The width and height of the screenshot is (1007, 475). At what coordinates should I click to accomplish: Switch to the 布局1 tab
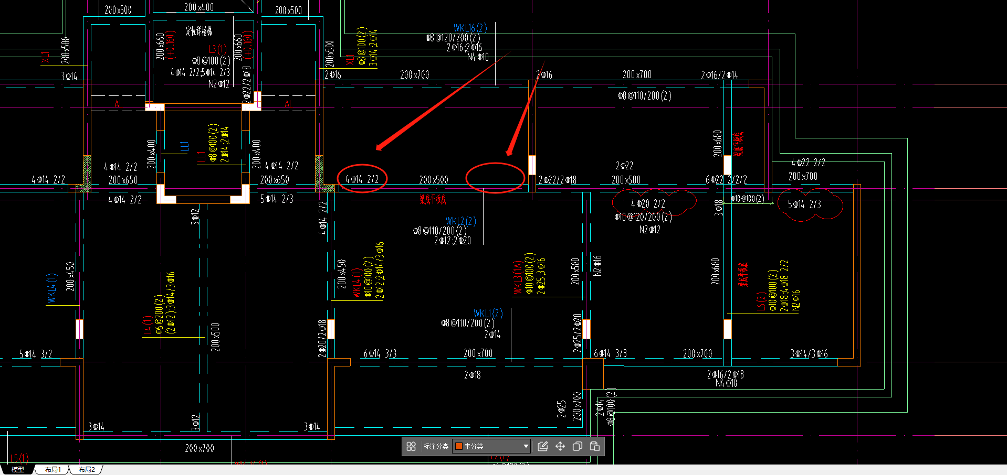coord(53,469)
